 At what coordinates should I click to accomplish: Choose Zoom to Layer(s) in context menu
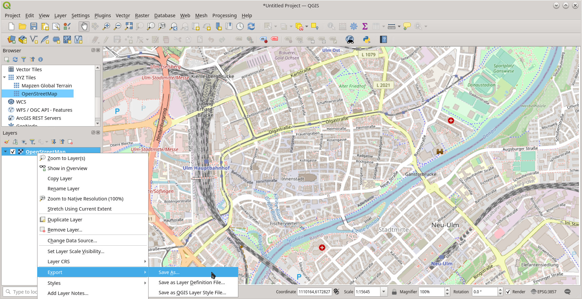click(x=93, y=158)
